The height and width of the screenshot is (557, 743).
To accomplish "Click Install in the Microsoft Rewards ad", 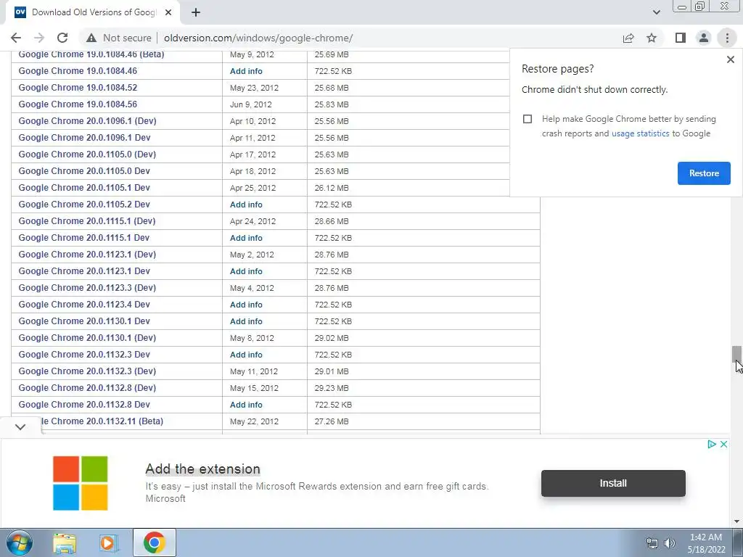I will click(613, 483).
